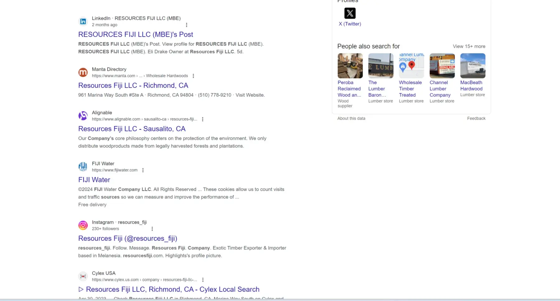Open Resources Fiji LLC - Sausalito, CA link
Screen dimensions: 560x301
click(x=132, y=129)
